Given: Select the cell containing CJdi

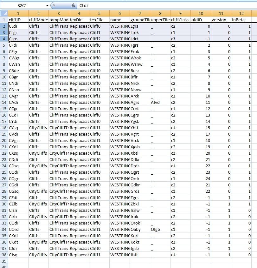Looking at the screenshot, I should coord(18,249).
